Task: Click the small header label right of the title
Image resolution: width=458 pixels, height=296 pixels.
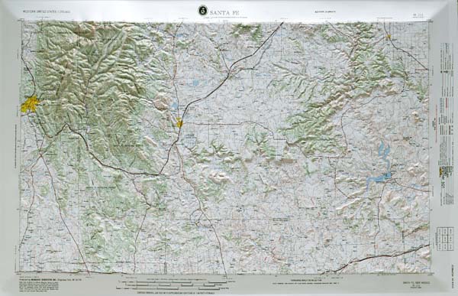Action: [325, 12]
